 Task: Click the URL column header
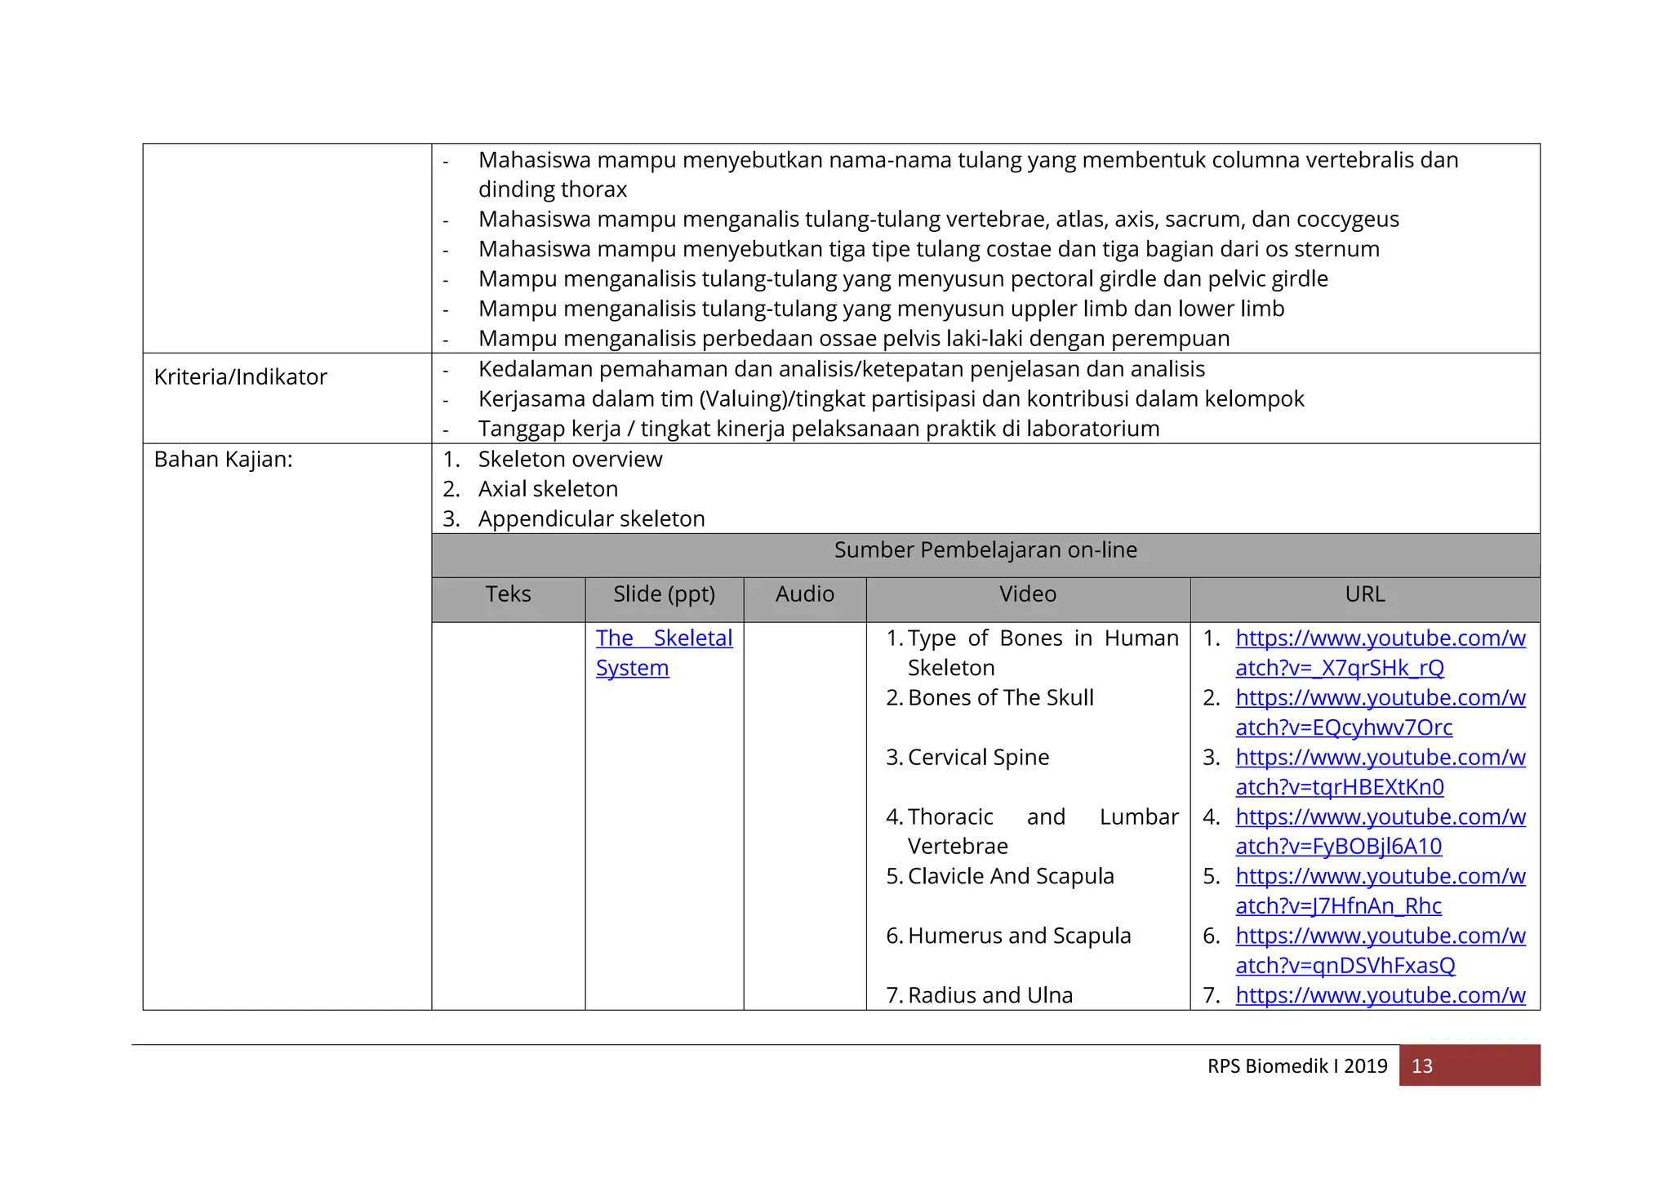tap(1364, 594)
